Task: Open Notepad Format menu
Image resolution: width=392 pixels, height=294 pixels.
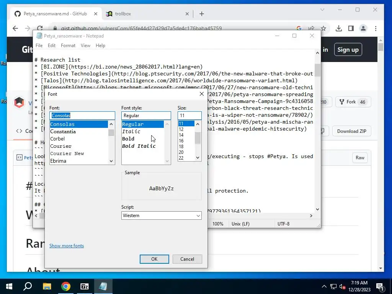Action: 68,46
